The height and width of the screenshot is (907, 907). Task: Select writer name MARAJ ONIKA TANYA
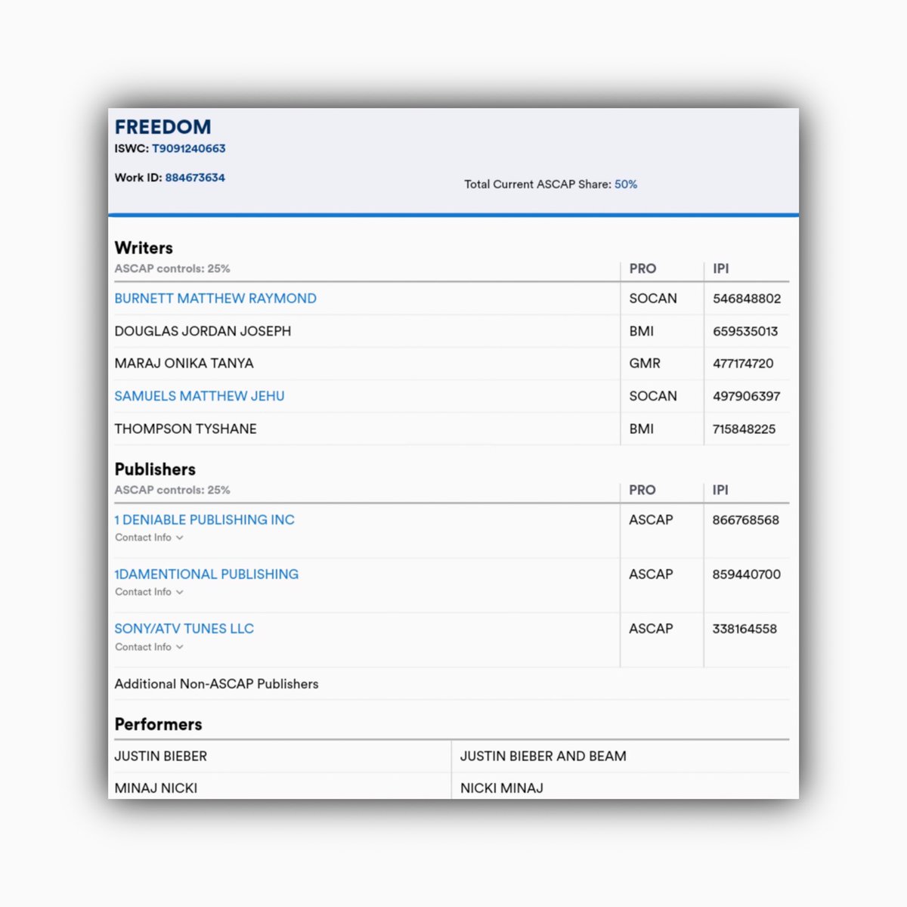[184, 364]
